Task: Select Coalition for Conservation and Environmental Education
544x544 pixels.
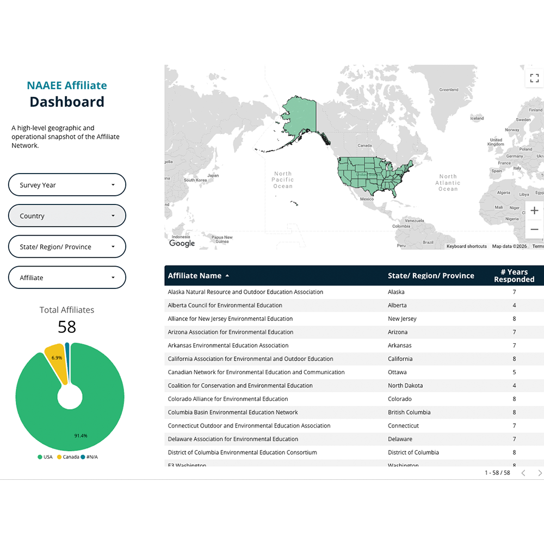Action: (x=240, y=386)
